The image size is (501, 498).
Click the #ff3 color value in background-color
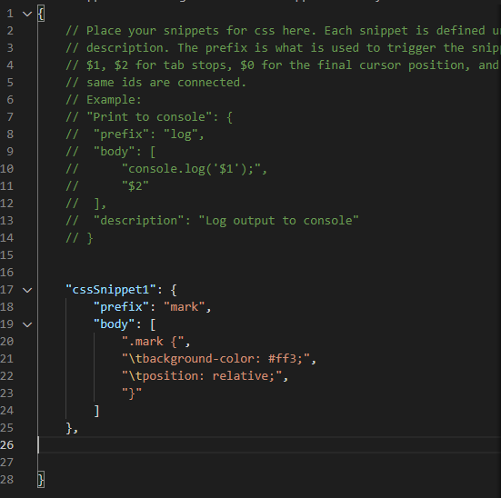(283, 359)
